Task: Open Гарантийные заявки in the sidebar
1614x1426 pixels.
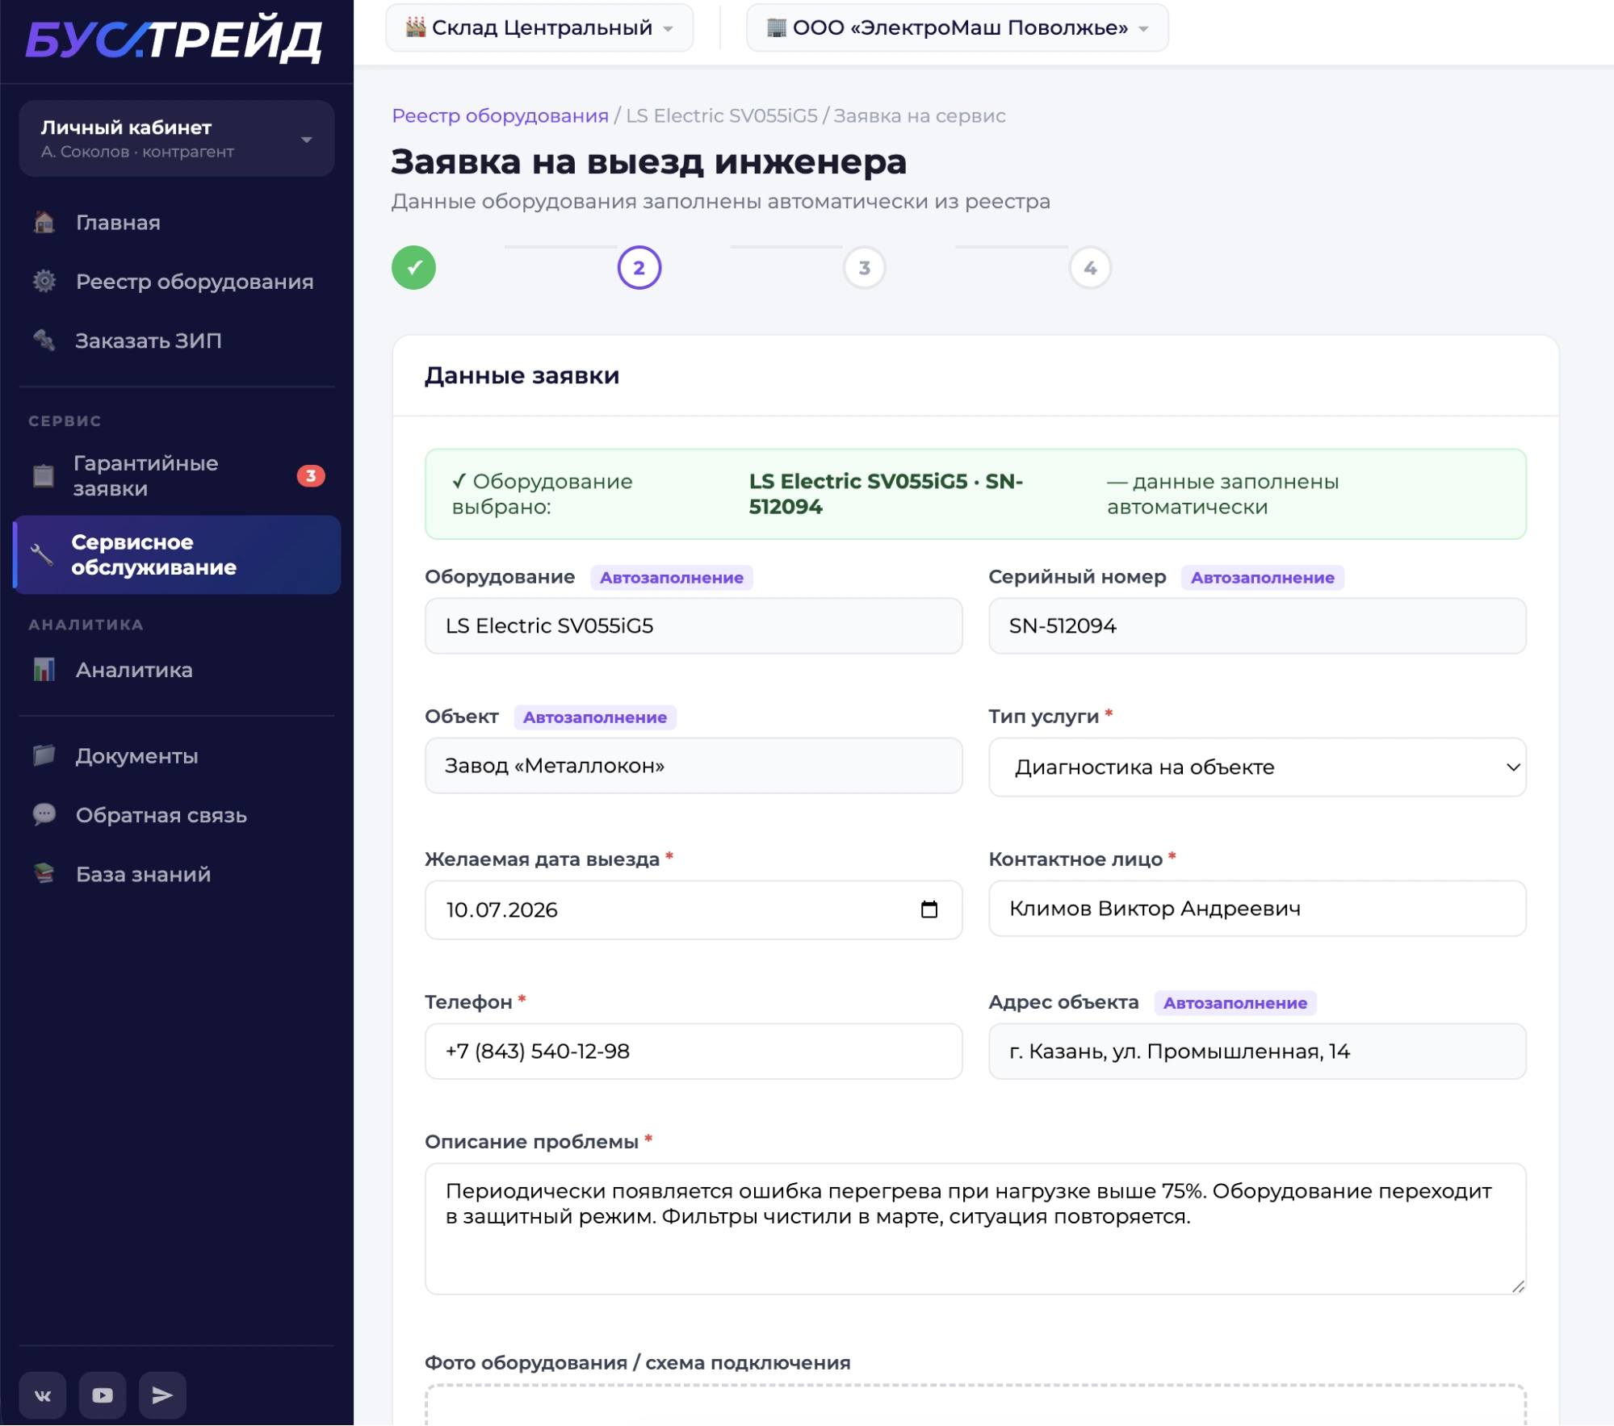Action: pyautogui.click(x=177, y=476)
